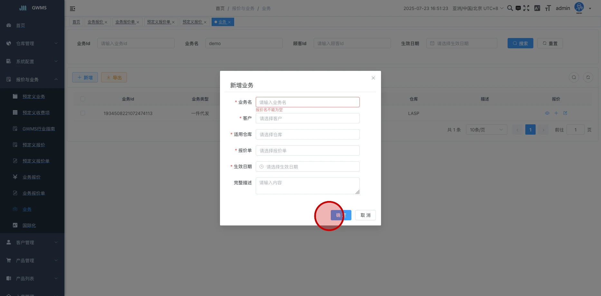Click the edit icon in the table row
Viewport: 601px width, 296px height.
coord(565,113)
